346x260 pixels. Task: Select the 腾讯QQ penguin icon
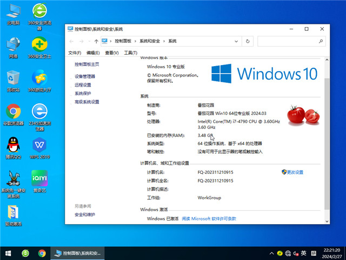(13, 148)
